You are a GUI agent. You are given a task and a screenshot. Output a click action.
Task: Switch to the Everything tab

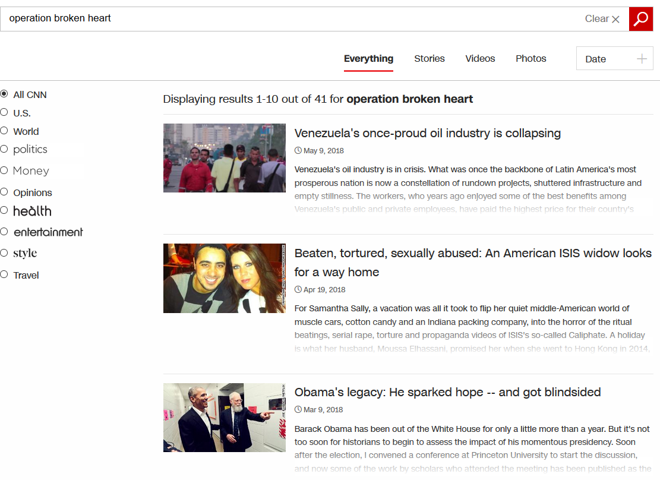pyautogui.click(x=368, y=59)
